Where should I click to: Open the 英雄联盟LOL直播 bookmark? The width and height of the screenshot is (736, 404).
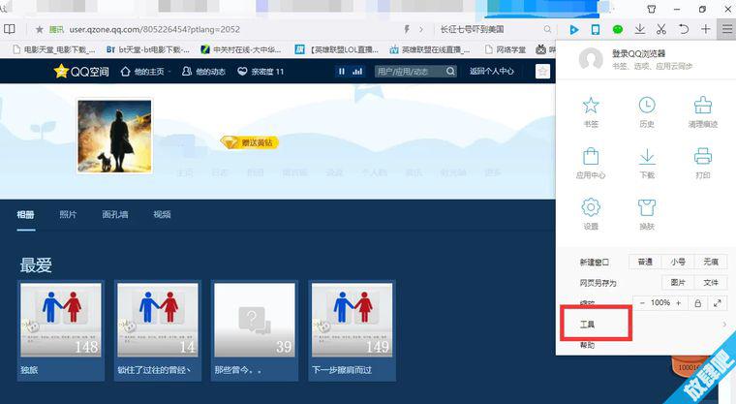pyautogui.click(x=337, y=49)
